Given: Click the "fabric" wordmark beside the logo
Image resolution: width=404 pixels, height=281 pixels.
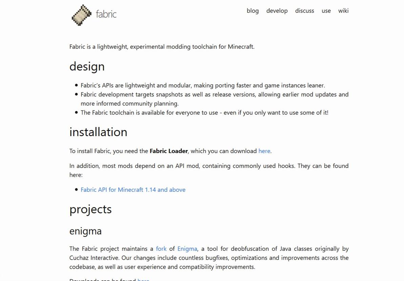Looking at the screenshot, I should (106, 14).
